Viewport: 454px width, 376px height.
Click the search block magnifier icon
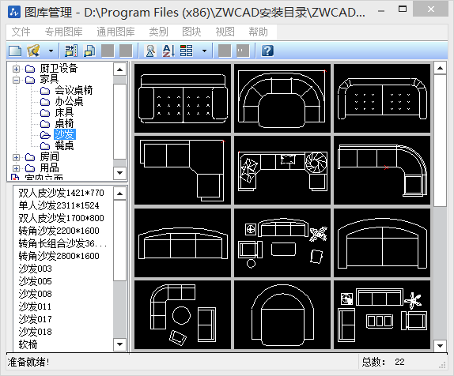(x=150, y=51)
